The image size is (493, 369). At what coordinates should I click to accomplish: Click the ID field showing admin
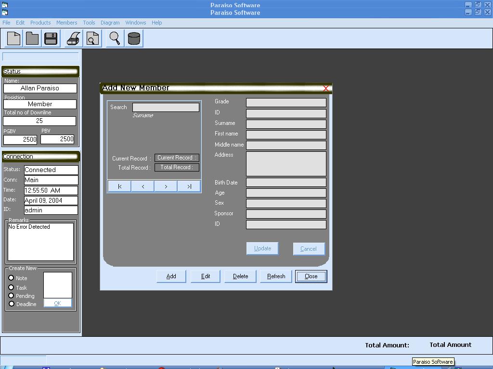(x=51, y=210)
